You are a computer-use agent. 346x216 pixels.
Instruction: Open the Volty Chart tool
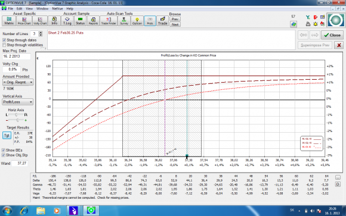40,21
